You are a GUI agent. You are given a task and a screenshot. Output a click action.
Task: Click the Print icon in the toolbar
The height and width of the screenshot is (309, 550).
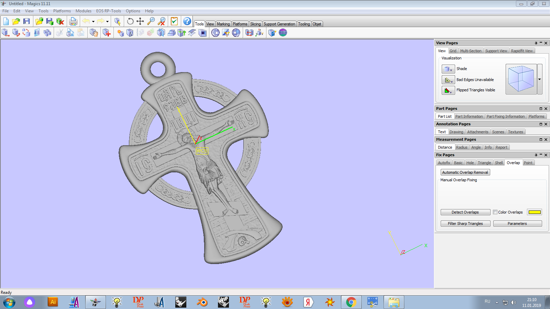click(73, 21)
